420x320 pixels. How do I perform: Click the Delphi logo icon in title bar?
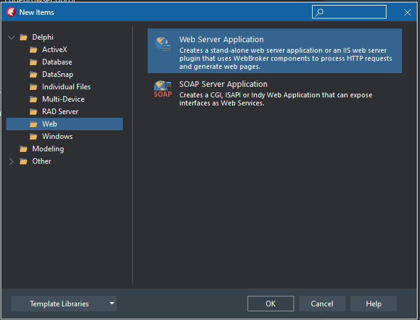click(x=11, y=12)
